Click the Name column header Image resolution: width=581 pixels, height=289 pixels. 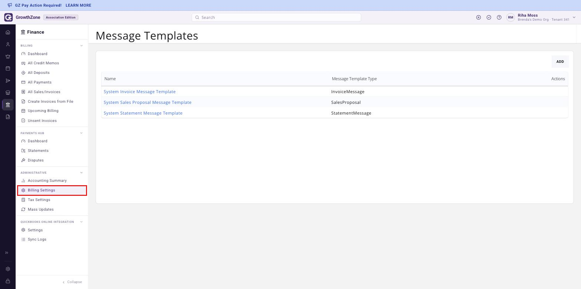pyautogui.click(x=110, y=79)
